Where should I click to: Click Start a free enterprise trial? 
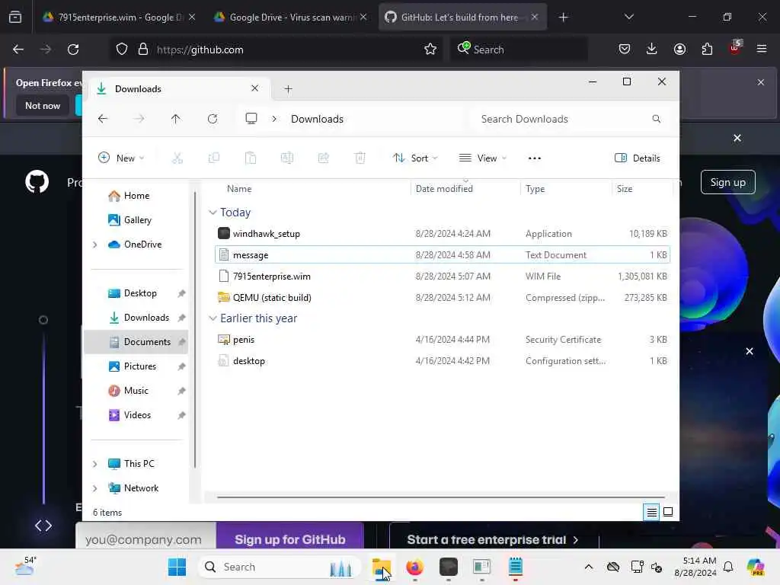(493, 539)
